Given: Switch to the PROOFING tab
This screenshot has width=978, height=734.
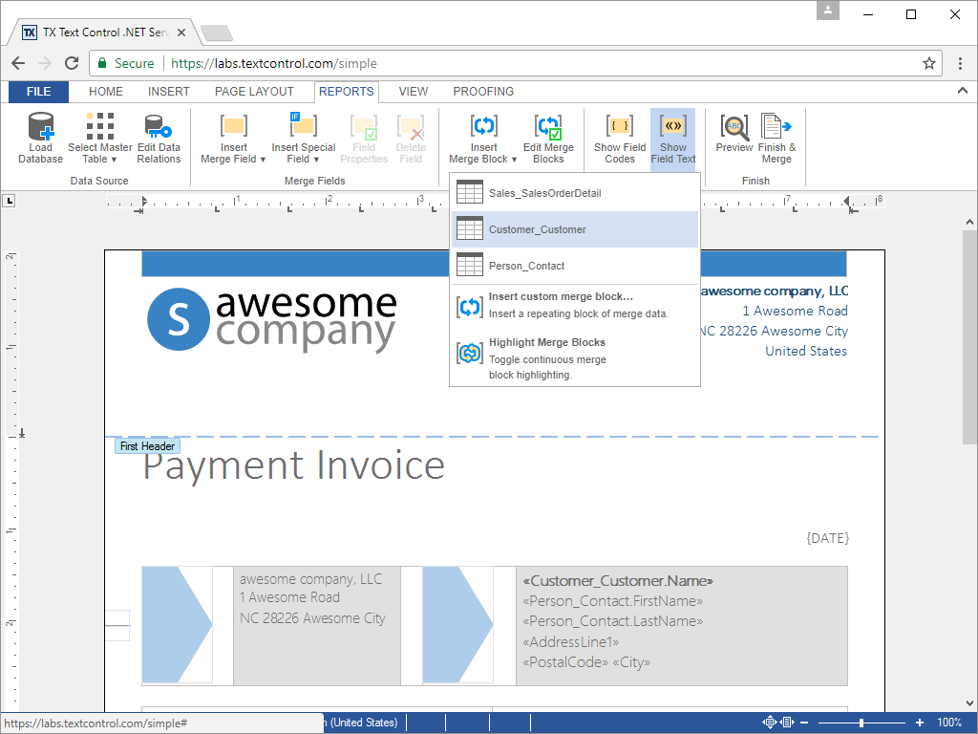Looking at the screenshot, I should coord(483,92).
